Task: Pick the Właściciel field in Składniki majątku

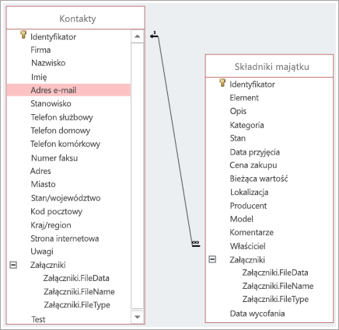Action: (247, 246)
